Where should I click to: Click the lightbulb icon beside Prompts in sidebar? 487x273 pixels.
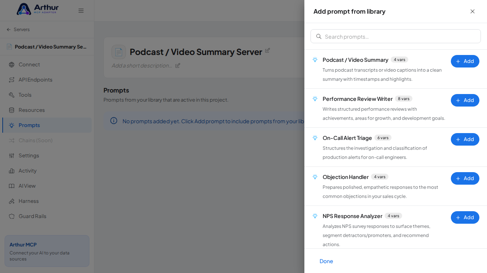(x=11, y=125)
